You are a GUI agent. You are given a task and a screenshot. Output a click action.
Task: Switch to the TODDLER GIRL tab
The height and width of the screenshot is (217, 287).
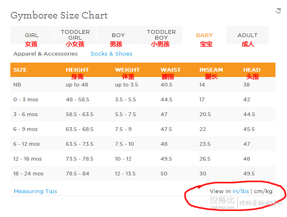(x=75, y=35)
